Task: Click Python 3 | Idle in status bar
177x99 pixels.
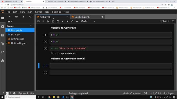Action: pyautogui.click(x=26, y=93)
